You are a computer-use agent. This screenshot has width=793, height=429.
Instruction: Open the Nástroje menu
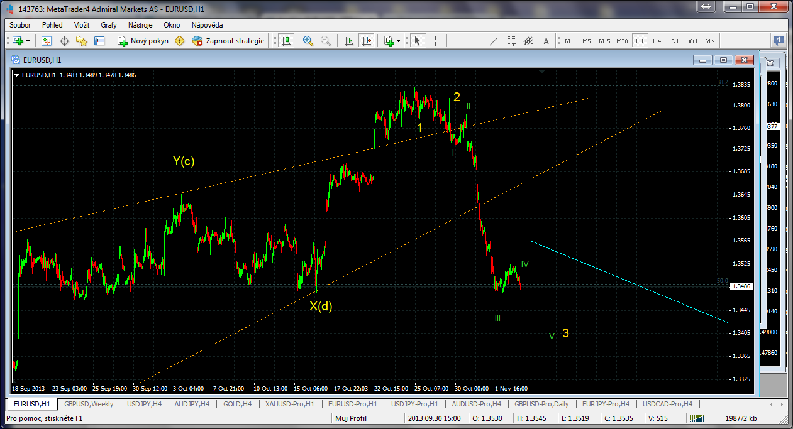pos(140,25)
